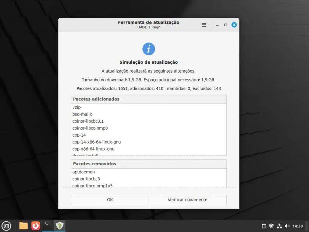Screen dimensions: 309x232
Task: Click the shield icon in the system tray
Action: tap(271, 226)
